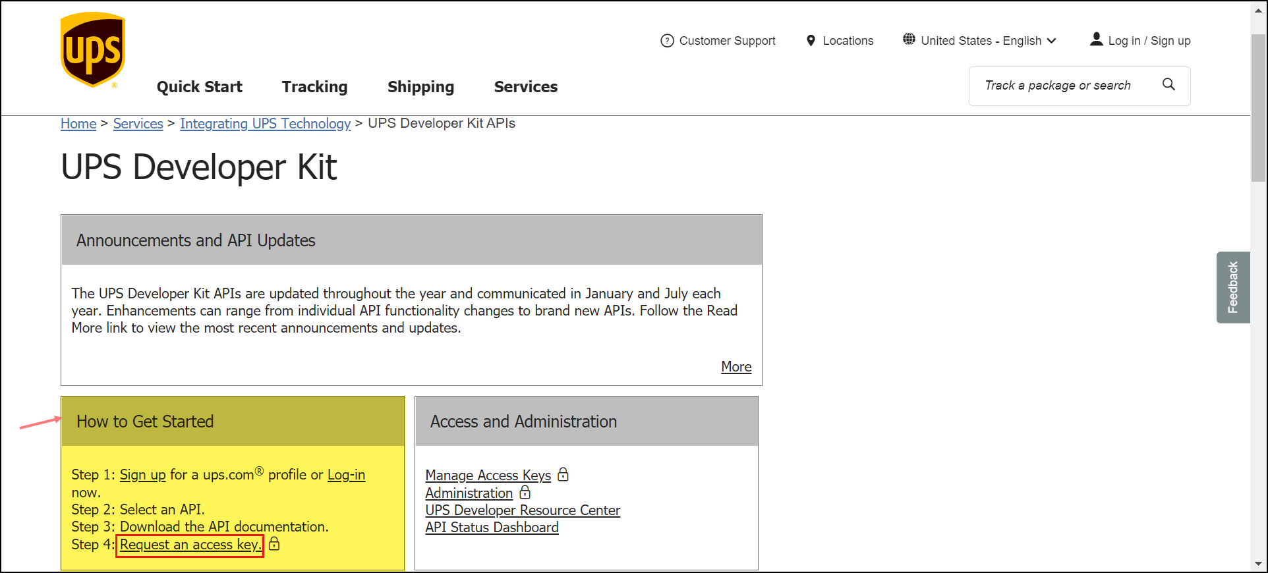Click More link in Announcements box
The image size is (1268, 573).
[736, 366]
